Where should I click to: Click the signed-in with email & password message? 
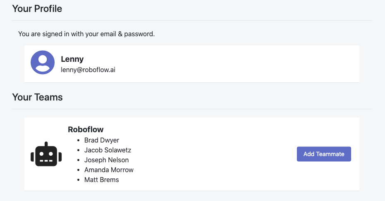pyautogui.click(x=86, y=34)
